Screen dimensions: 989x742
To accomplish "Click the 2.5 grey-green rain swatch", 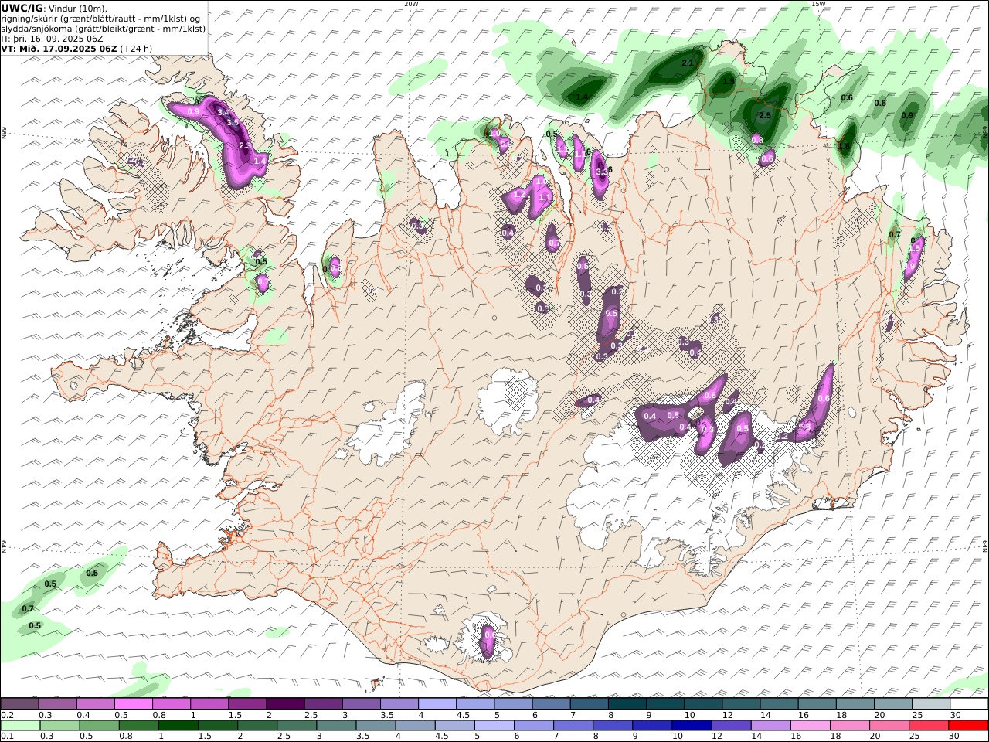I will 297,726.
